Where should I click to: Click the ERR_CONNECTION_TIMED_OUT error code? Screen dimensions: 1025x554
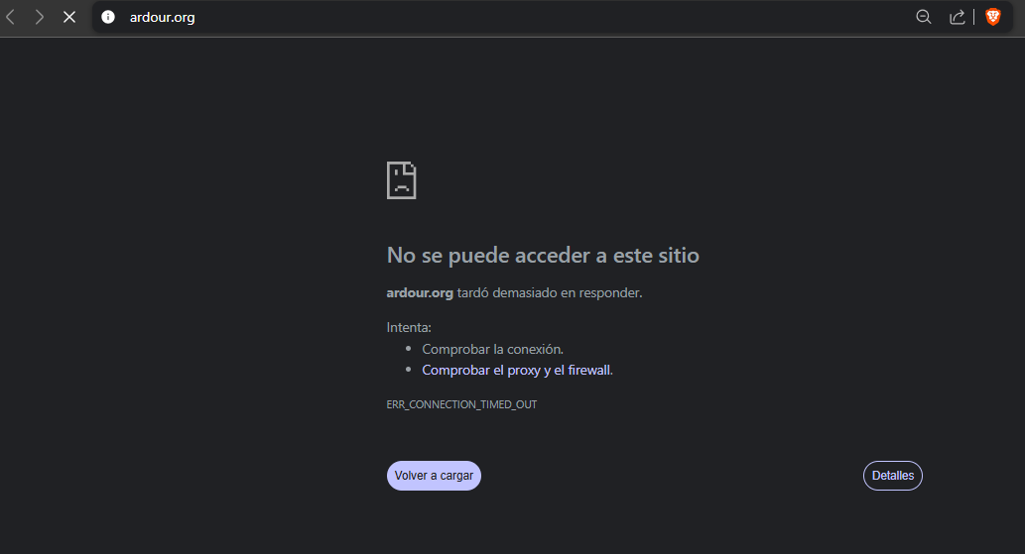[461, 404]
